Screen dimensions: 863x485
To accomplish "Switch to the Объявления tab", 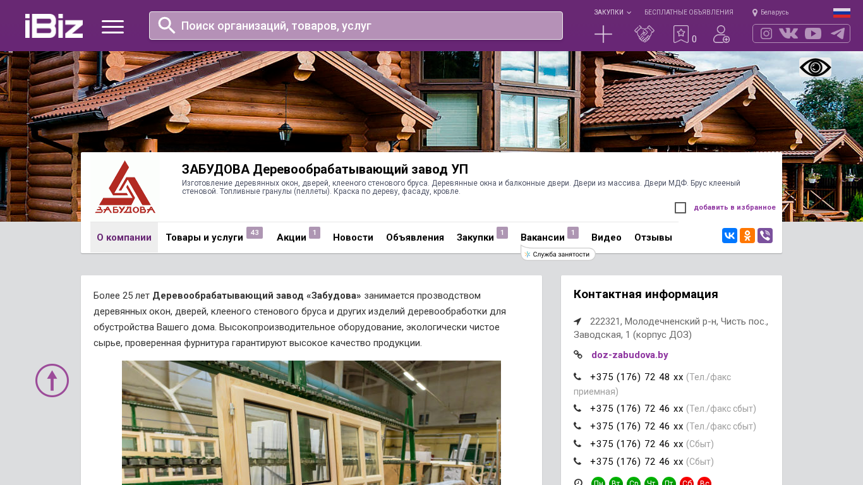I will point(415,237).
